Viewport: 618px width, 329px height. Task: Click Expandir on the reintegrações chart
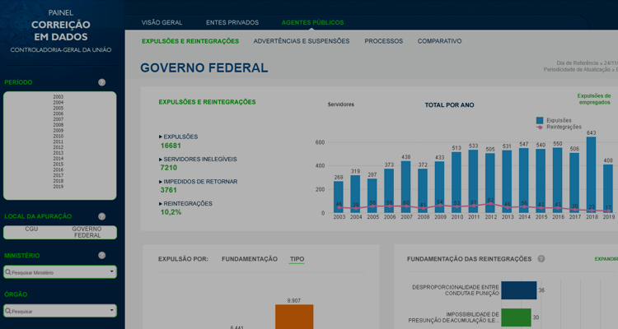tap(605, 259)
